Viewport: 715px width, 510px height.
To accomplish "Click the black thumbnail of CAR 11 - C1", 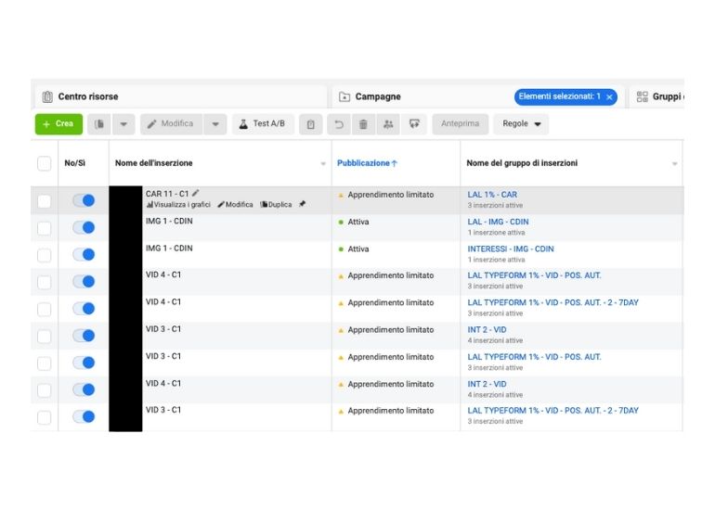I will coord(125,200).
